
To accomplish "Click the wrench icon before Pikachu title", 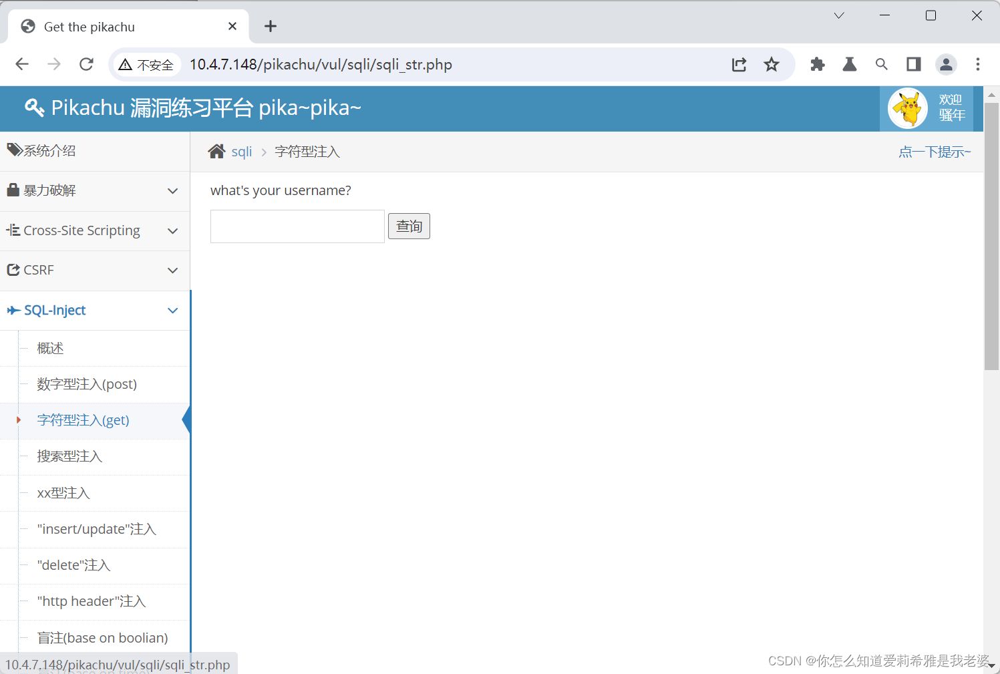I will click(34, 108).
